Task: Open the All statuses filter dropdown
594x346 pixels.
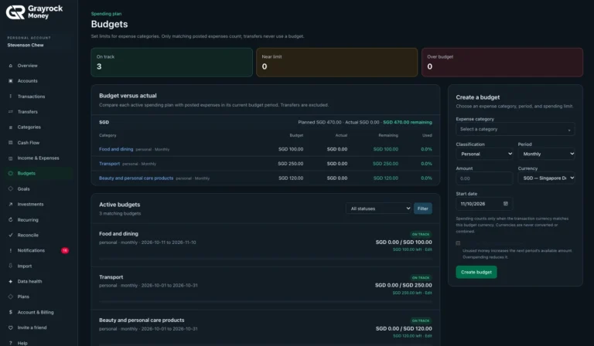Action: click(x=378, y=209)
